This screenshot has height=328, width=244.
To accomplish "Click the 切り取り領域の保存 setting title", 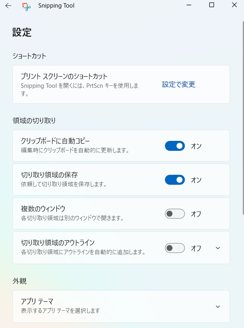I will coord(49,174).
